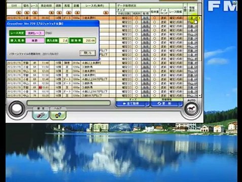Click 取得 button in 京都 4R row
This screenshot has height=182, width=242.
[x=146, y=63]
